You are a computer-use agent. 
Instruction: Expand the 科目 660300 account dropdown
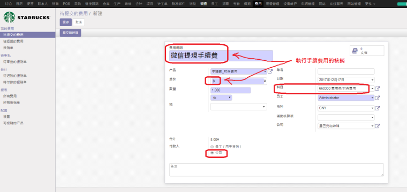click(x=373, y=89)
